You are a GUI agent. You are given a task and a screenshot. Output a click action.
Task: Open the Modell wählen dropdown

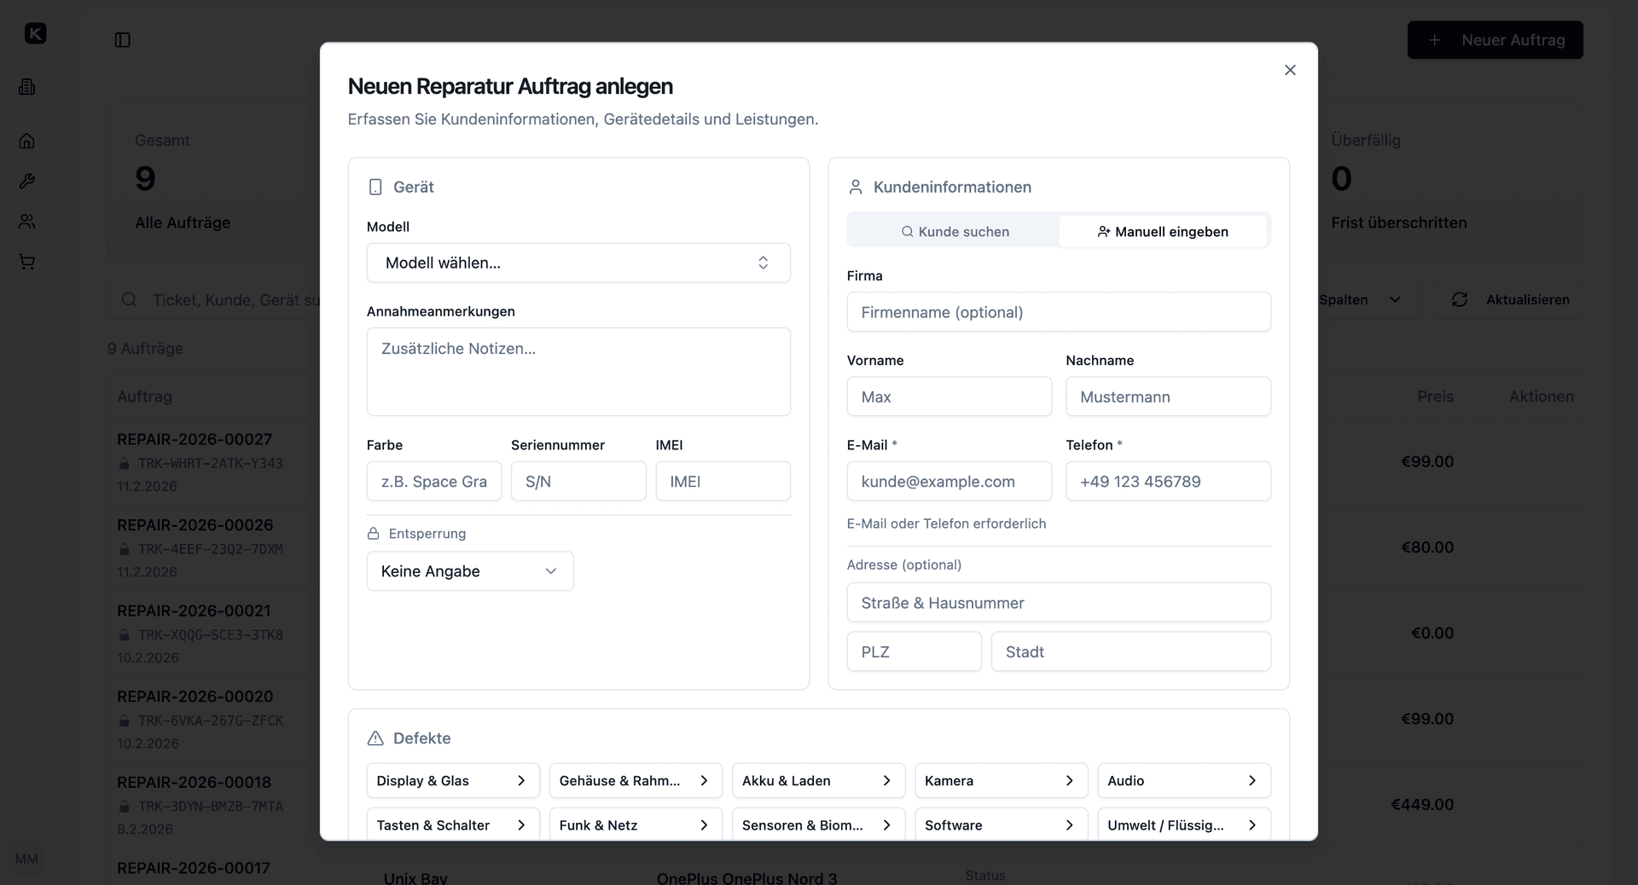(578, 263)
